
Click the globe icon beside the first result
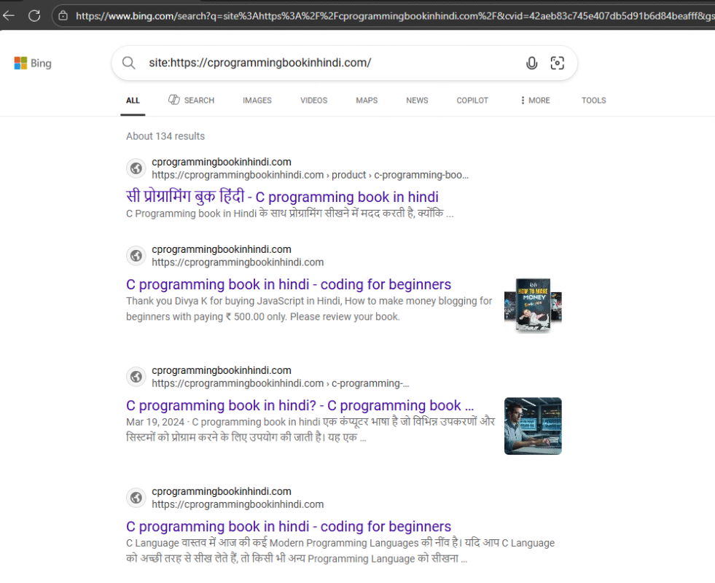(x=136, y=168)
